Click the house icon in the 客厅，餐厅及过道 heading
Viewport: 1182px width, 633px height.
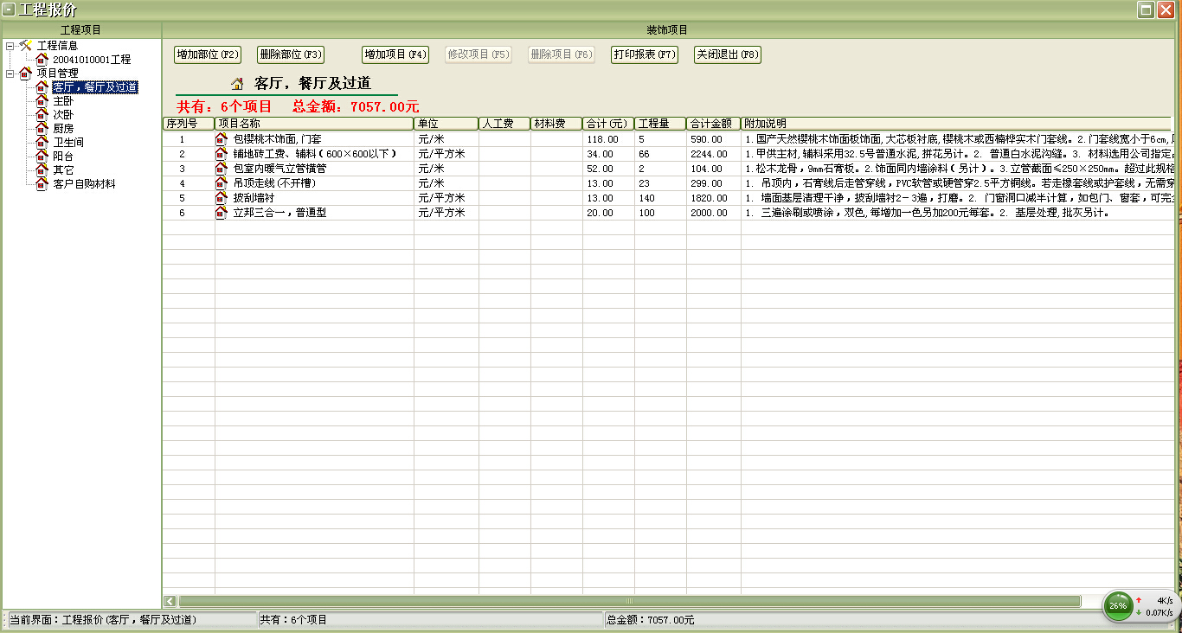(x=237, y=84)
